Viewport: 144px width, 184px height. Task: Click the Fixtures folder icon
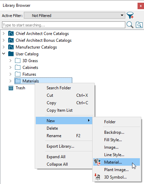(18, 74)
